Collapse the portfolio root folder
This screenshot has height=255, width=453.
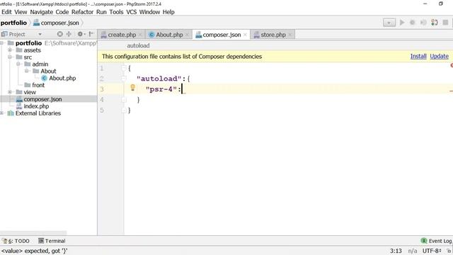1,43
